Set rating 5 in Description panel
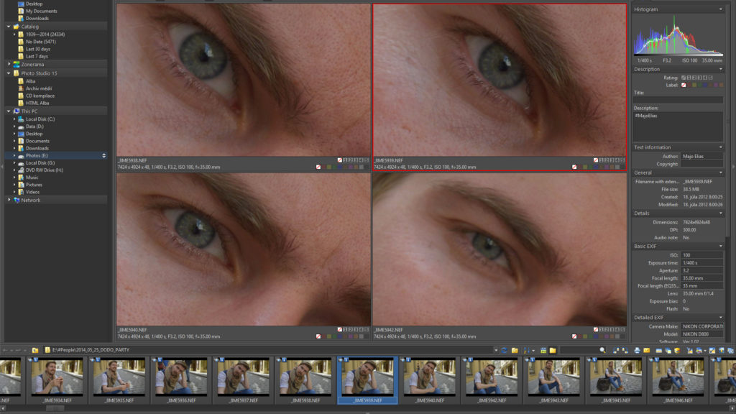Image resolution: width=736 pixels, height=414 pixels. [710, 78]
